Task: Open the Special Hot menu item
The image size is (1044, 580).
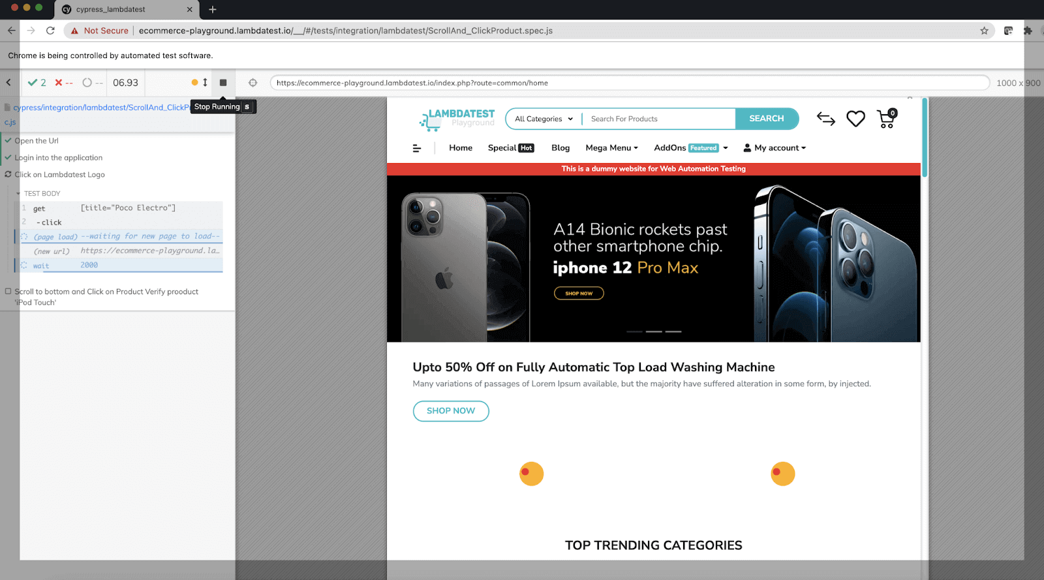Action: tap(511, 148)
